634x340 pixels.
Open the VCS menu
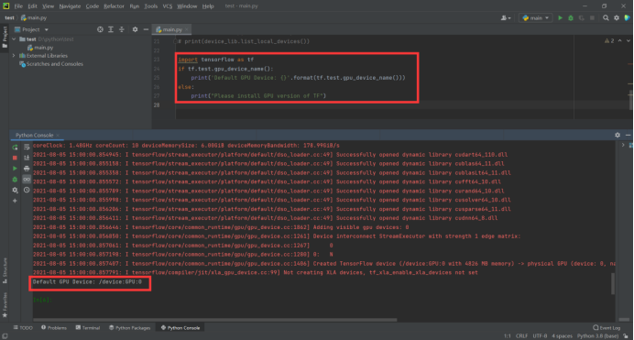[168, 6]
